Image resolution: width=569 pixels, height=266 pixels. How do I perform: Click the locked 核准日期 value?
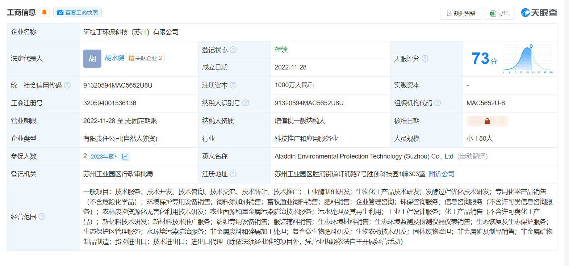487,121
